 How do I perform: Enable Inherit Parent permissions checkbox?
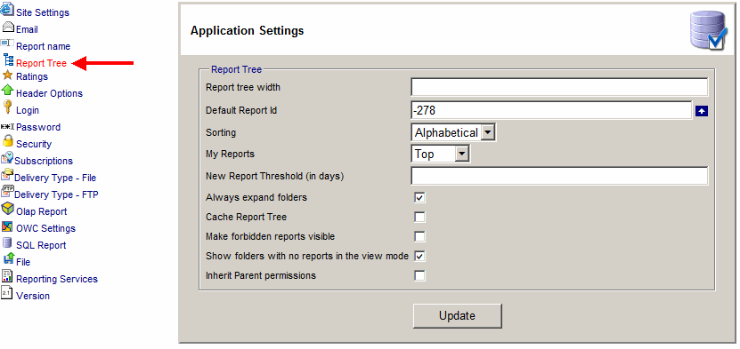419,275
